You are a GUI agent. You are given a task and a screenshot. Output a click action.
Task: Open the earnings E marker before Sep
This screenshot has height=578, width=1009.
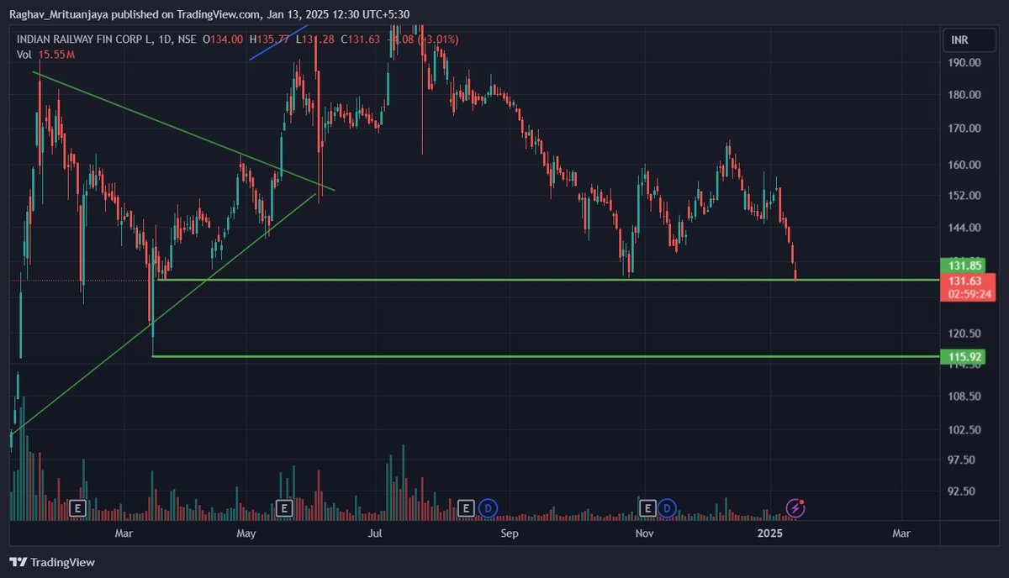point(467,507)
